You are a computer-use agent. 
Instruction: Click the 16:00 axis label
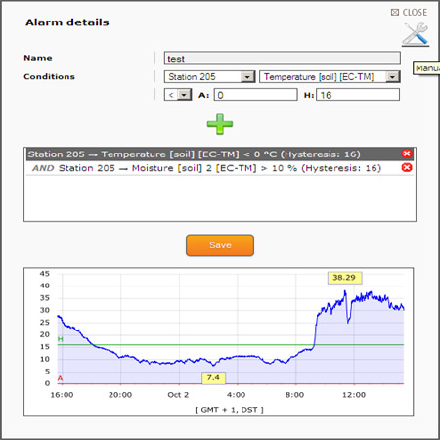(x=62, y=395)
